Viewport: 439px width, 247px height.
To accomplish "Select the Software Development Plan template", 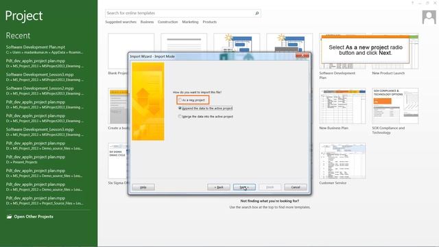I will [342, 51].
